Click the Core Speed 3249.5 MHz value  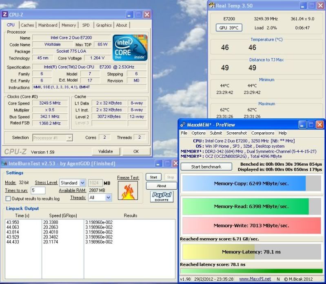coord(50,103)
